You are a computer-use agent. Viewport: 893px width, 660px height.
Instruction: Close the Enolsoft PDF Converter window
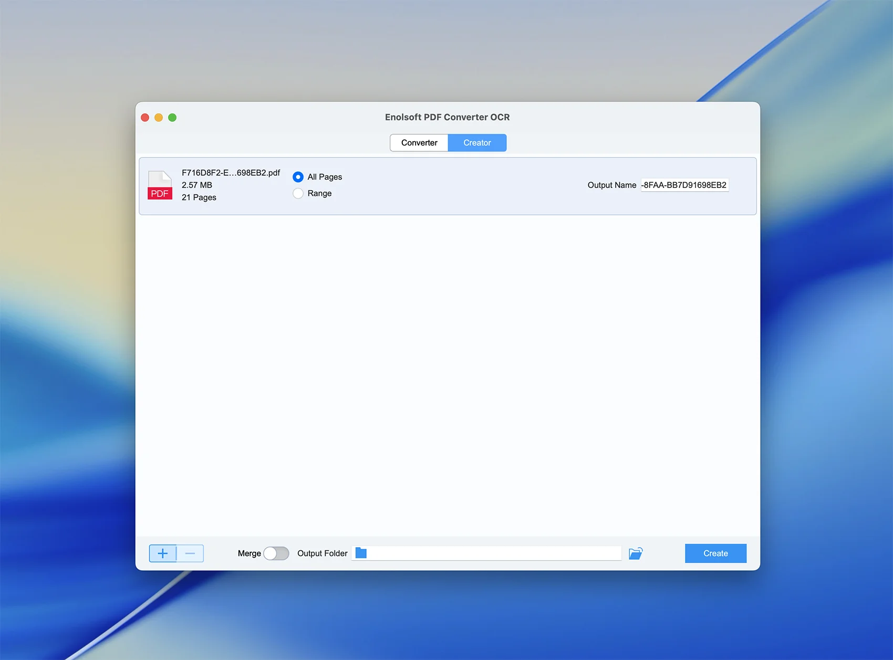click(x=145, y=118)
